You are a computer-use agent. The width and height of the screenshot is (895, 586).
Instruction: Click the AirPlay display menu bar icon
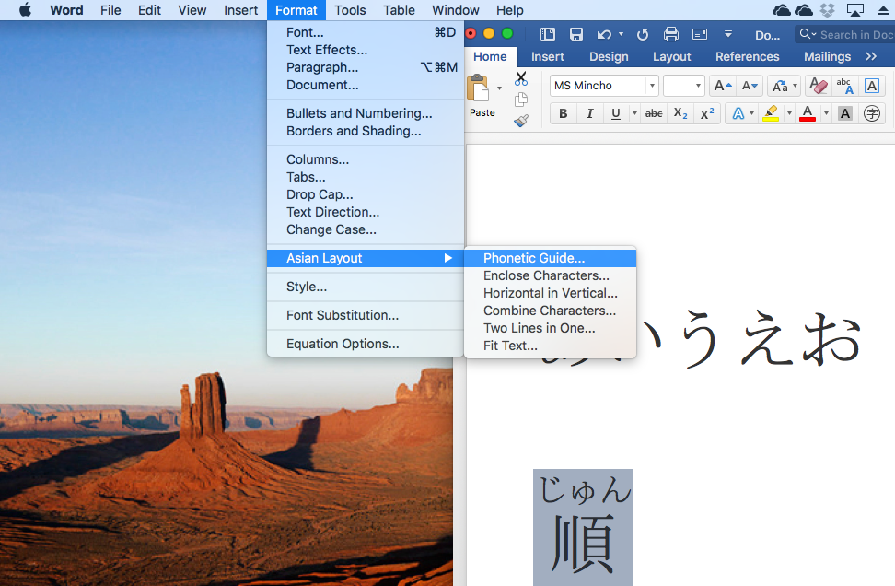point(854,10)
